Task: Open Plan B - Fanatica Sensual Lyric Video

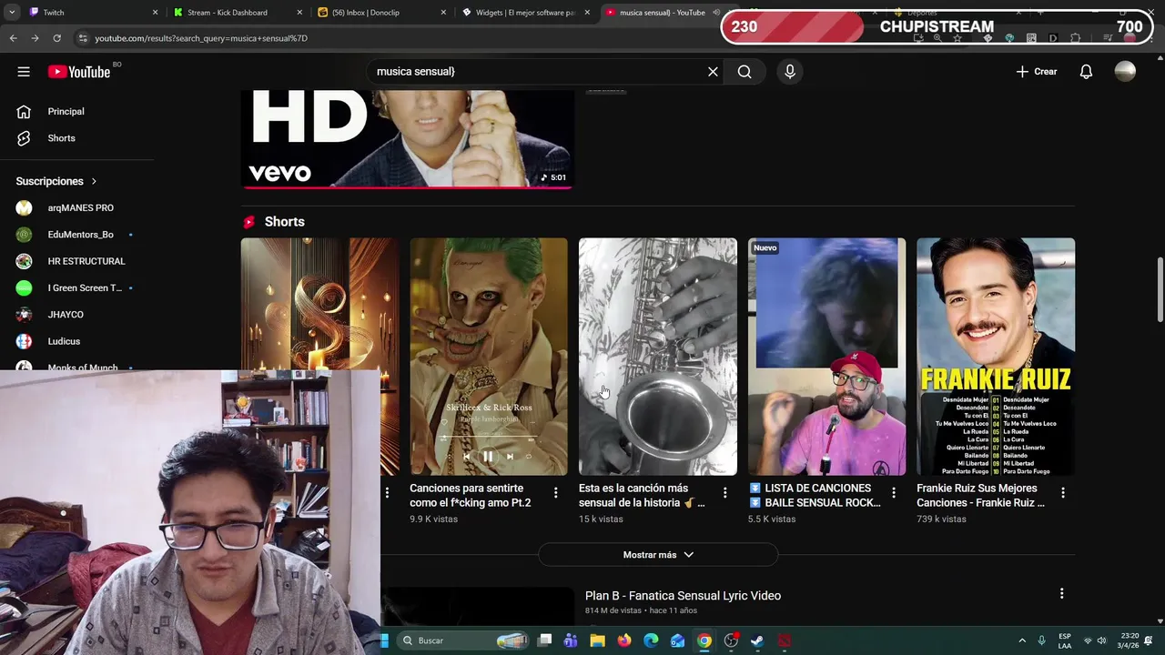Action: (x=683, y=596)
